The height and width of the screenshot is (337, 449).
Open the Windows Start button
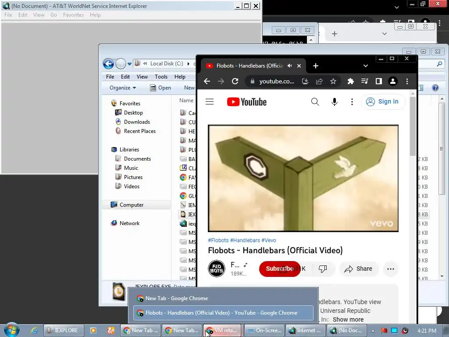click(12, 330)
